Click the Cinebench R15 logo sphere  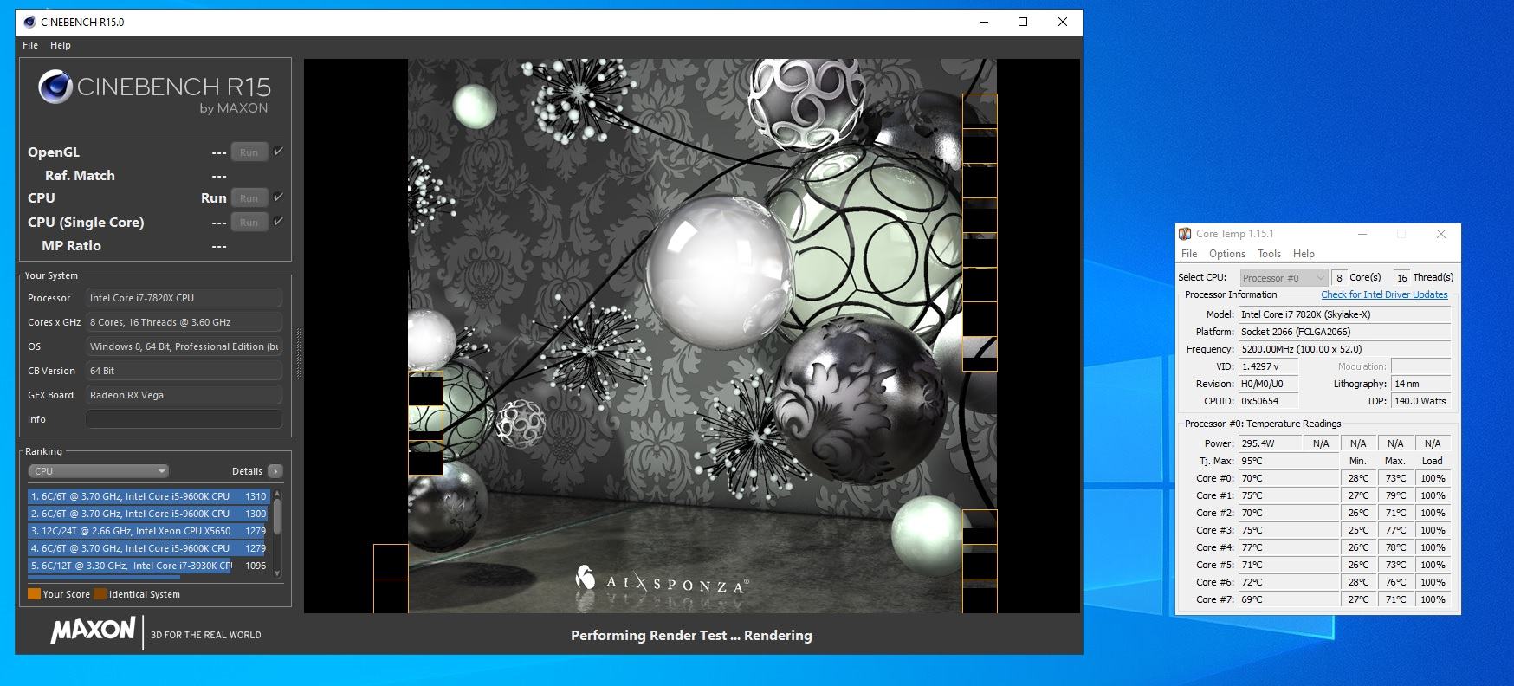tap(55, 87)
